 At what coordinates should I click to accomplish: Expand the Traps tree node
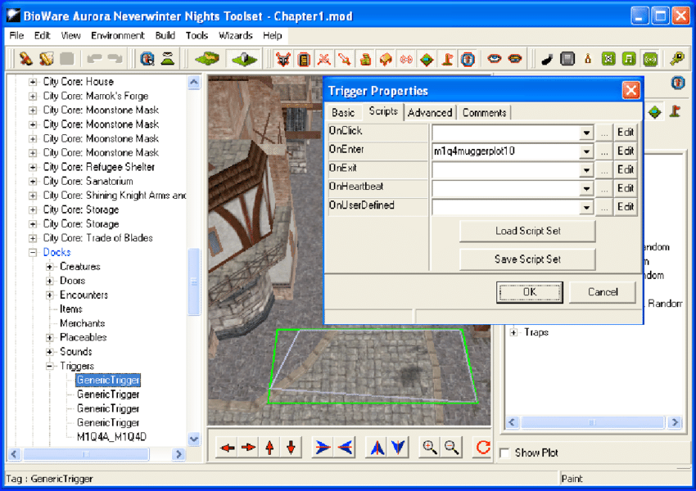click(x=514, y=332)
